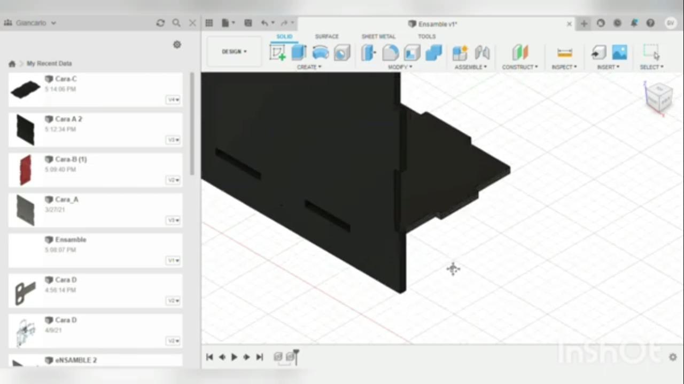Image resolution: width=684 pixels, height=384 pixels.
Task: Switch to the Tools tab
Action: (426, 36)
